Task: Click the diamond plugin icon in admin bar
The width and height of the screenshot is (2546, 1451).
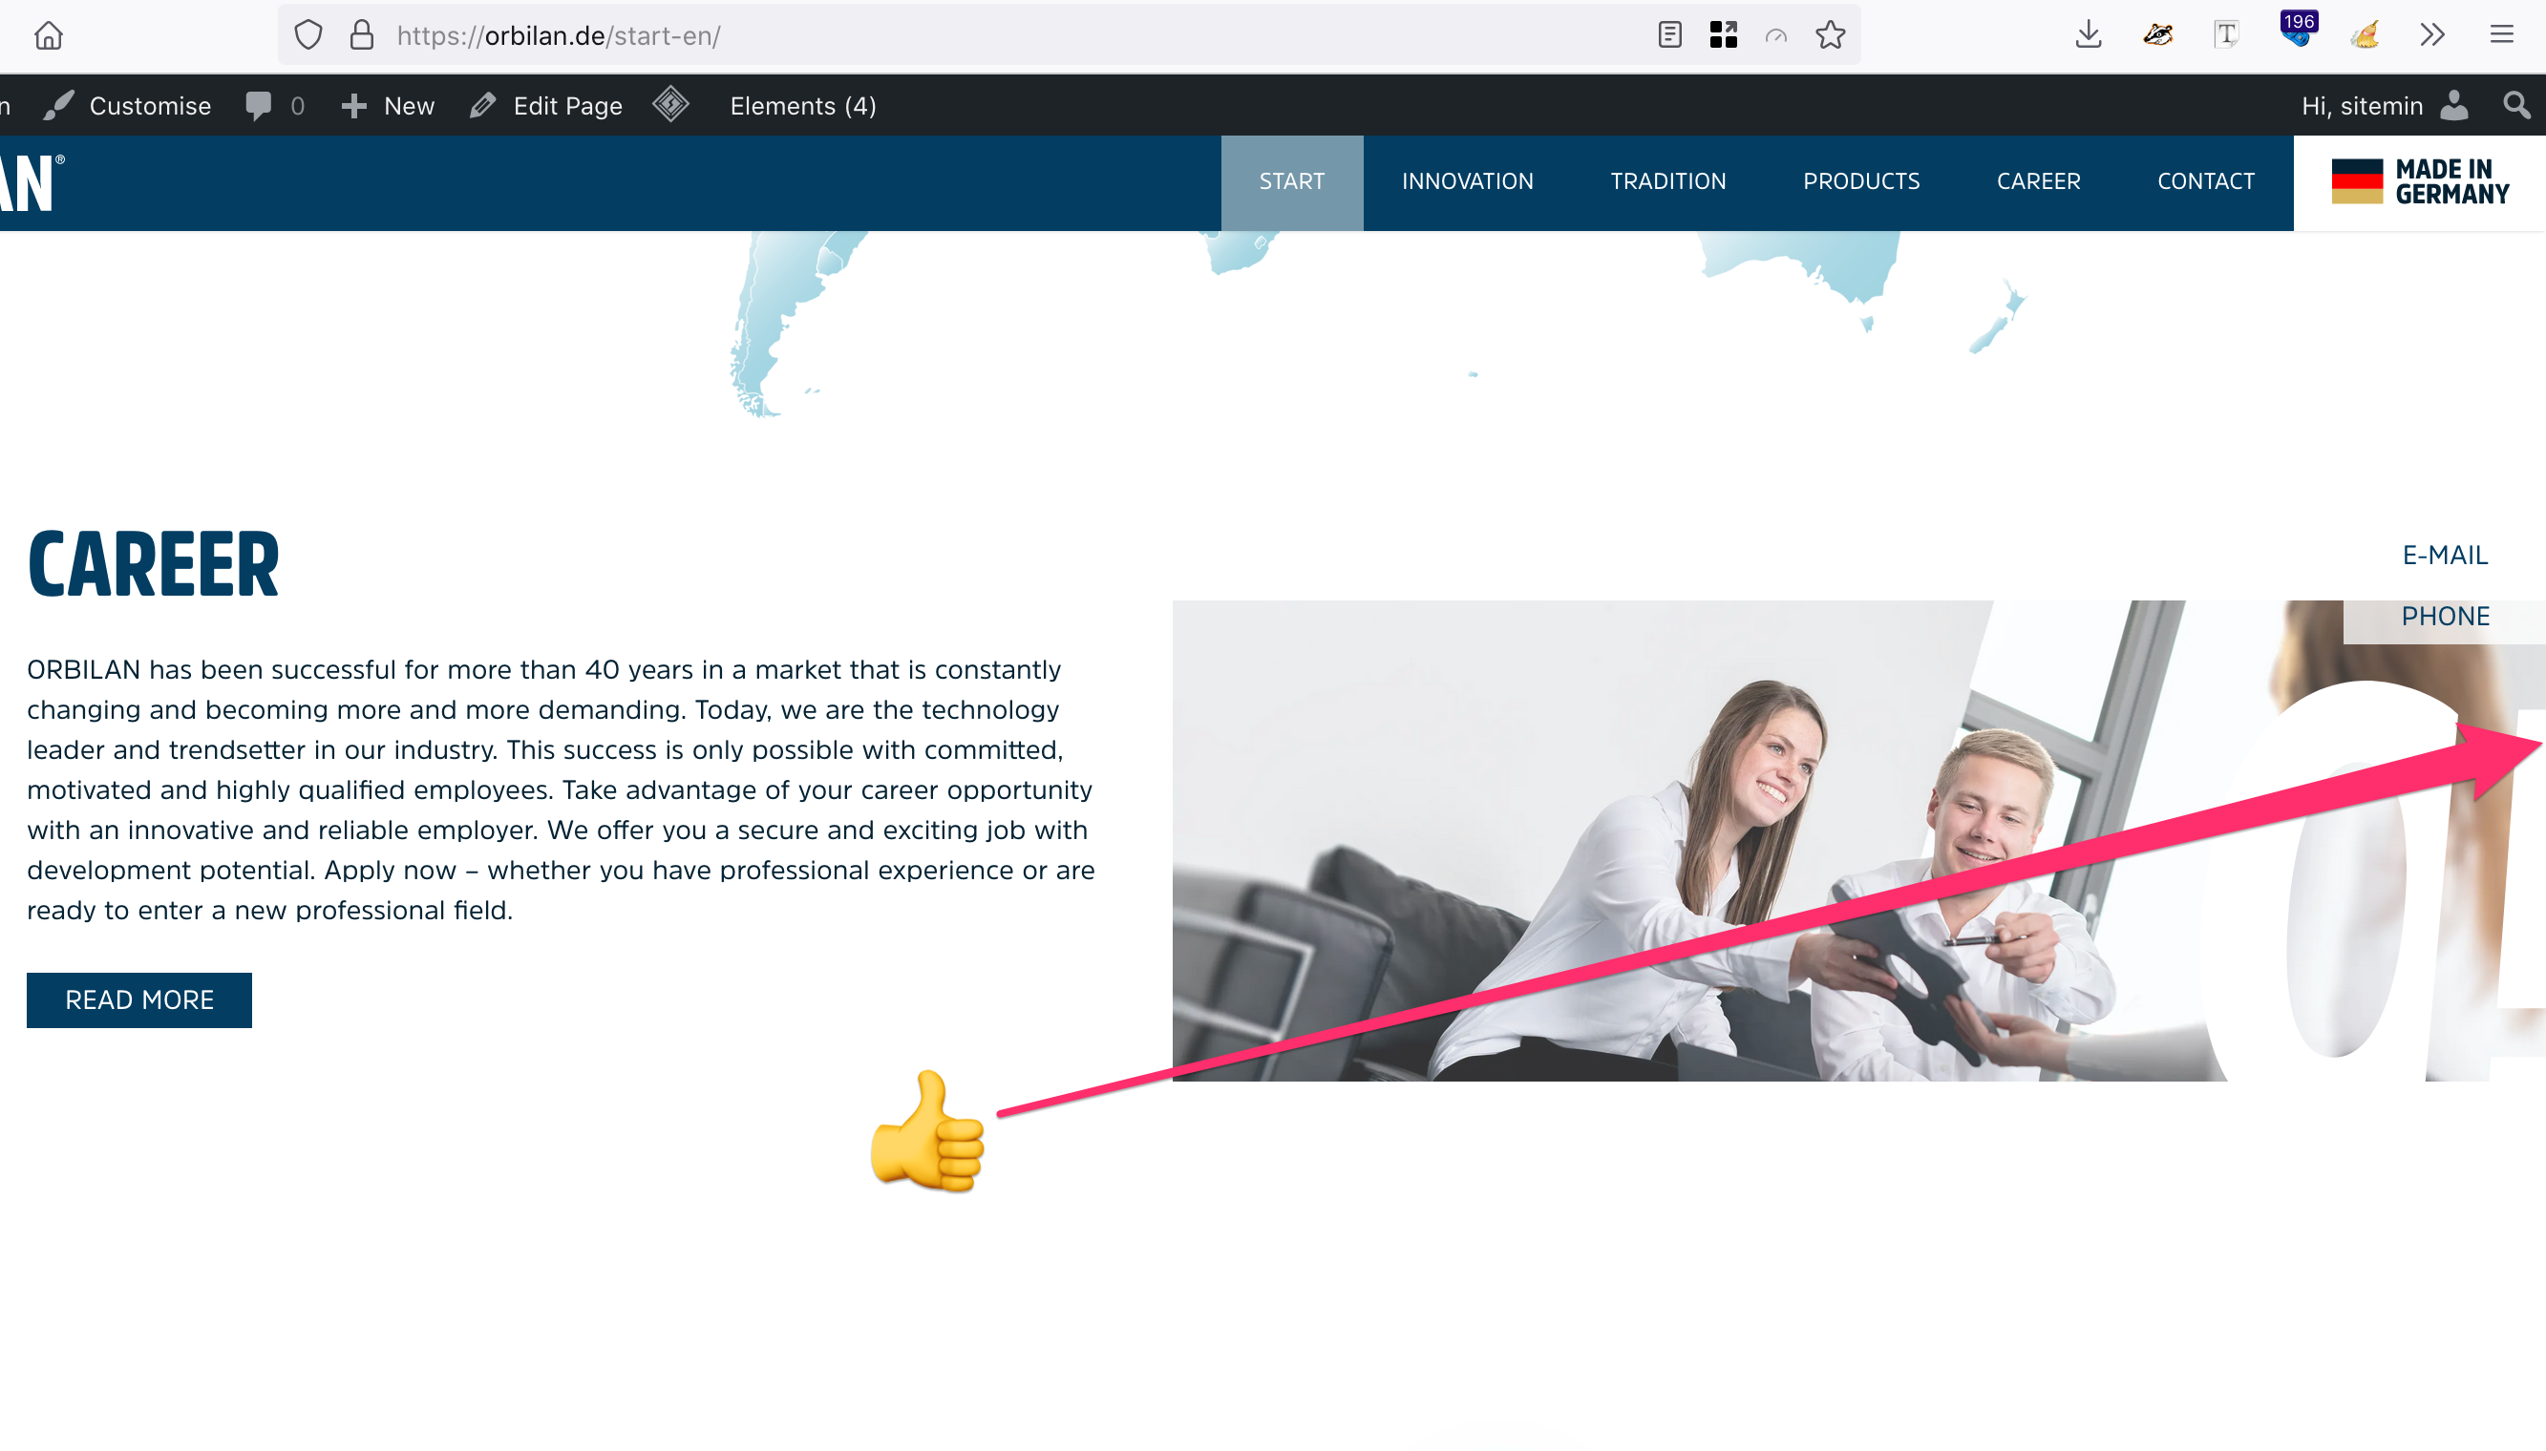Action: [671, 105]
